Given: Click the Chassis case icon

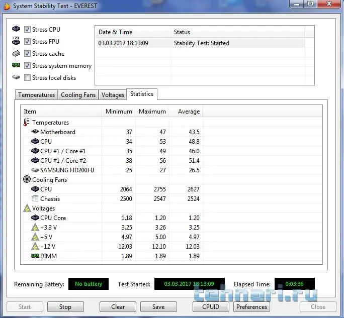Looking at the screenshot, I should [x=35, y=198].
